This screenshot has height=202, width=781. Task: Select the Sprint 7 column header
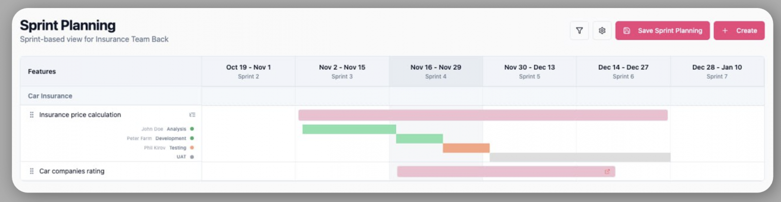[717, 71]
